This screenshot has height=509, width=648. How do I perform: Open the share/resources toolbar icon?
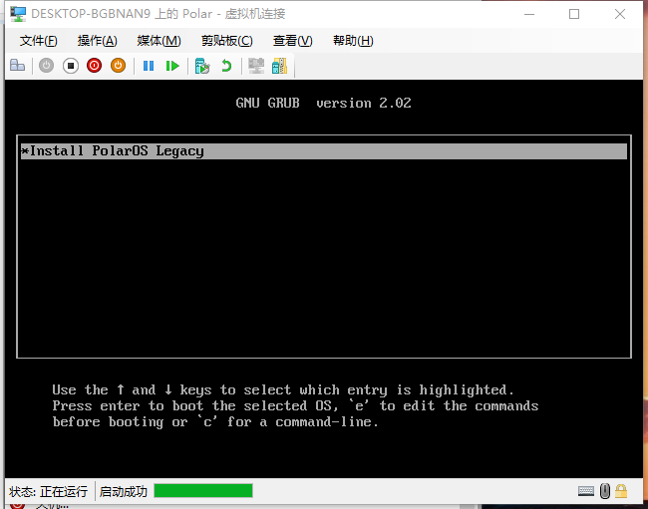(280, 66)
